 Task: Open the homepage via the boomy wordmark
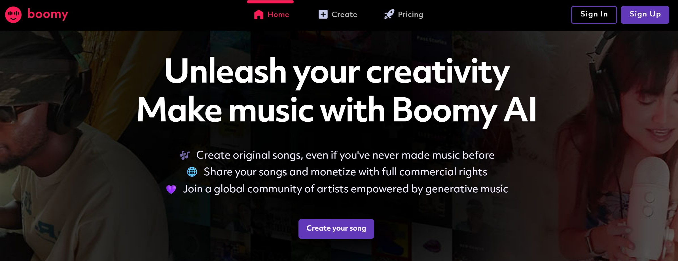click(48, 14)
